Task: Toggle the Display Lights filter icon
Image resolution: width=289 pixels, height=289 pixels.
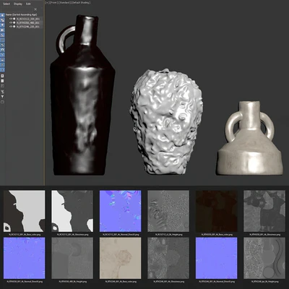Action: [x=2, y=25]
